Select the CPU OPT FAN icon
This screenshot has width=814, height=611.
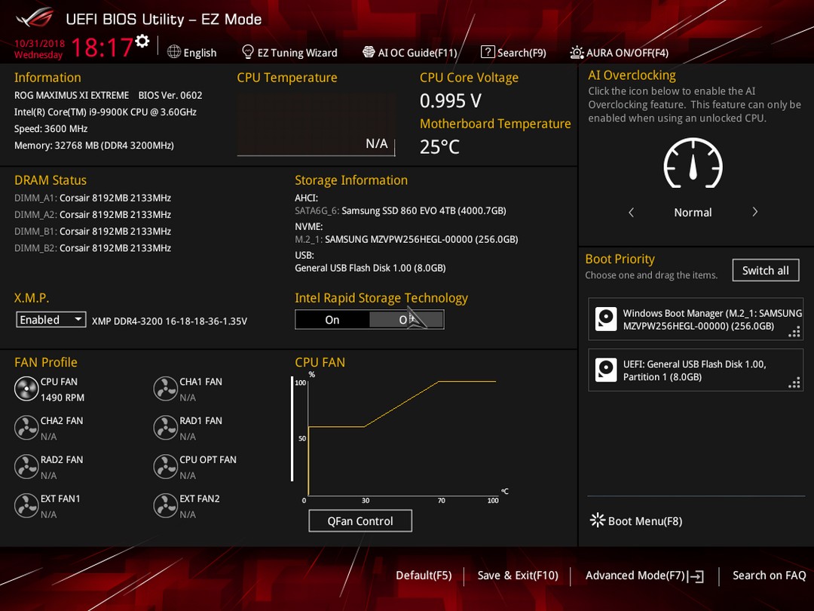tap(166, 467)
